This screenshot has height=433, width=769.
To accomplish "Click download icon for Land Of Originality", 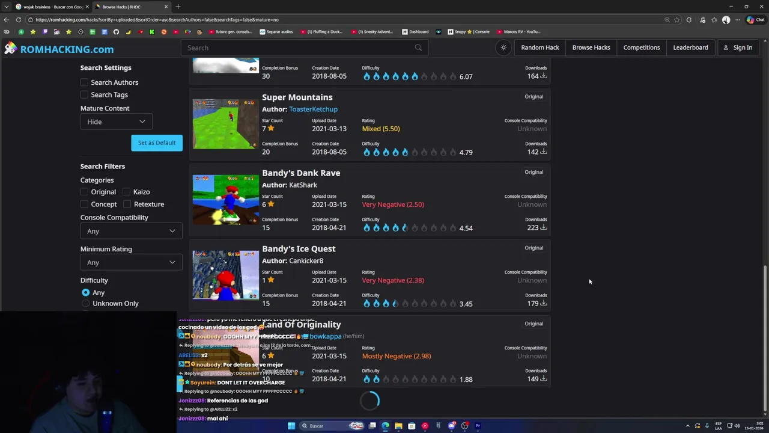I will pos(543,379).
